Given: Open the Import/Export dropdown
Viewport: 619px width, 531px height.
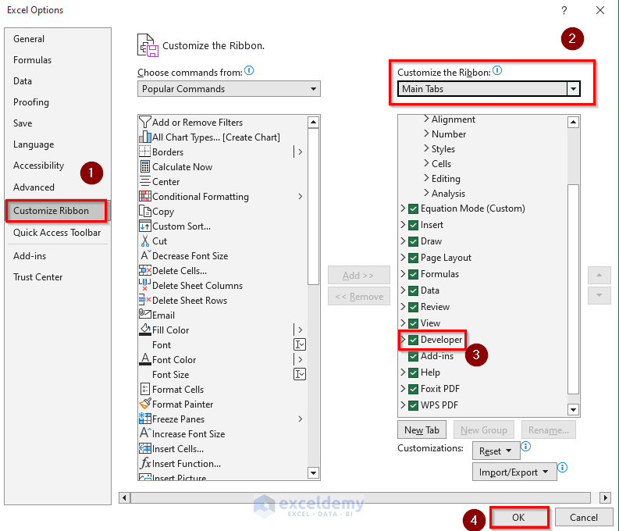Looking at the screenshot, I should coord(514,472).
